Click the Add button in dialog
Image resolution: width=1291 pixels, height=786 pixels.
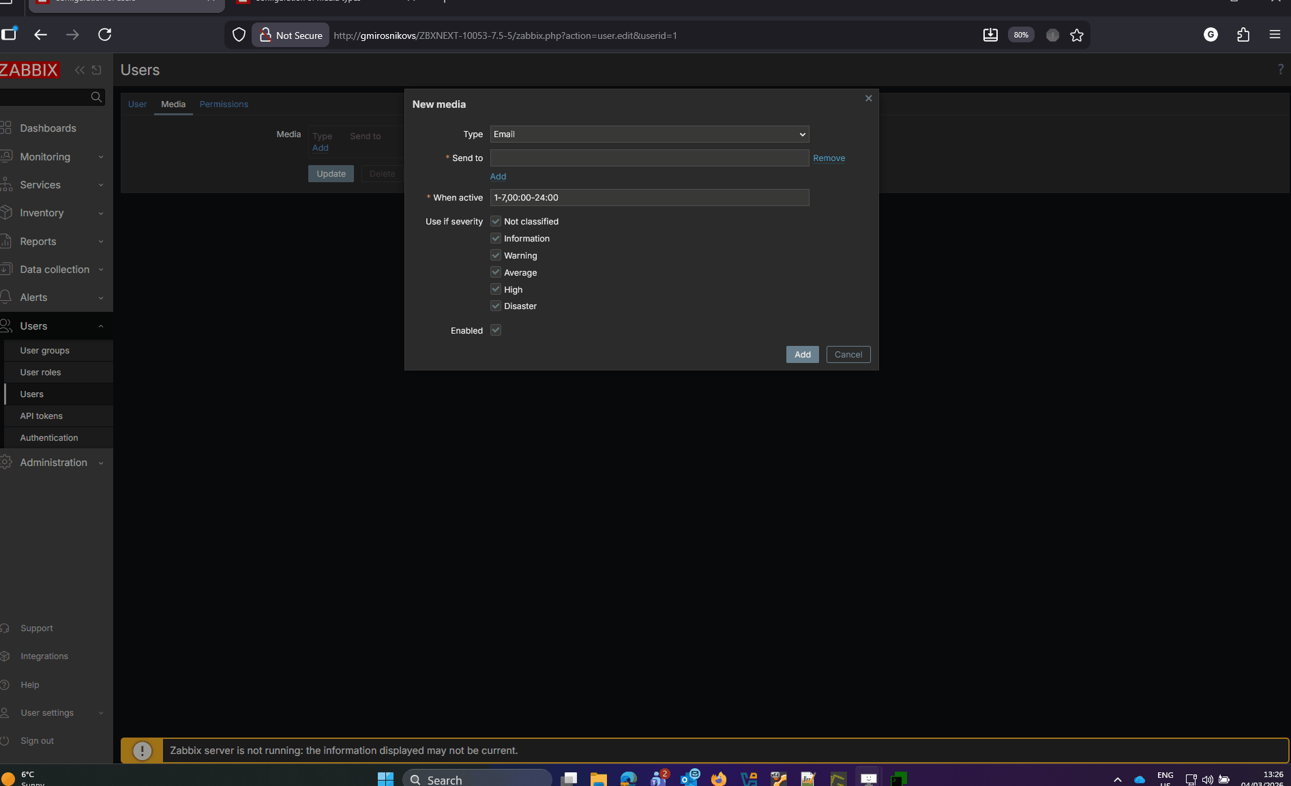[802, 355]
